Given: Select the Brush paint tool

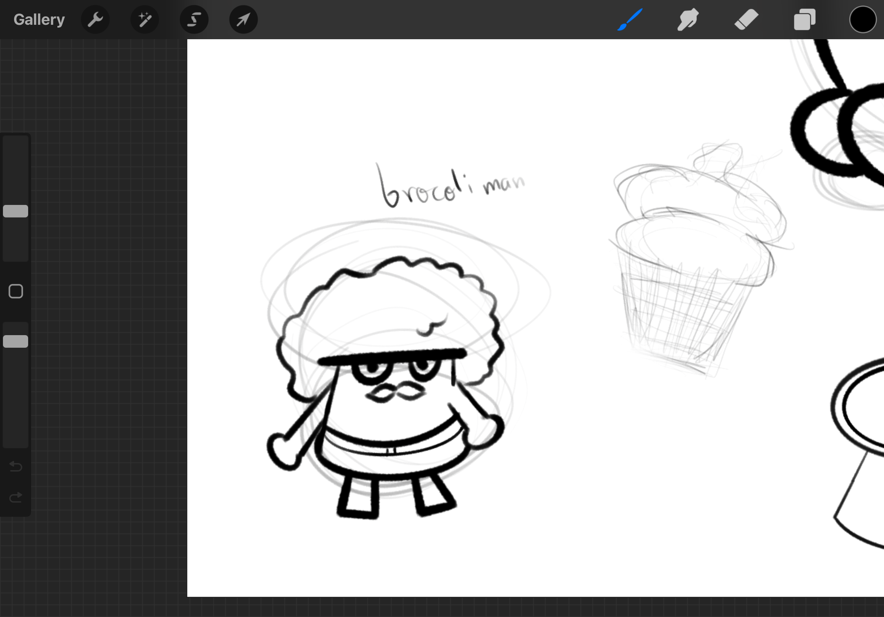Looking at the screenshot, I should point(630,20).
